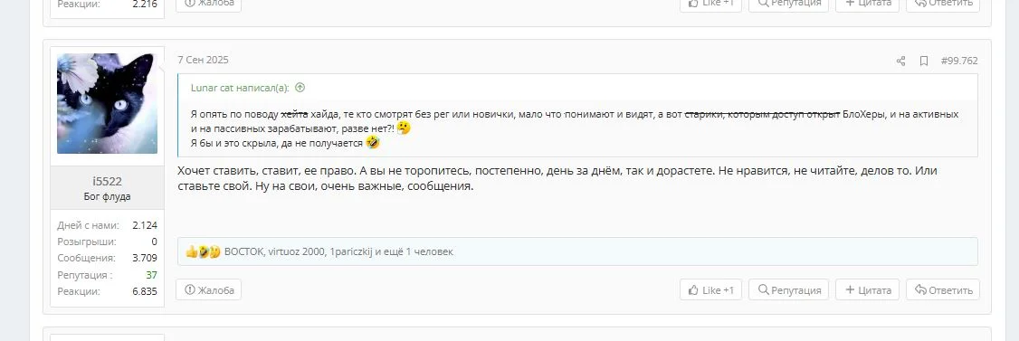Bookmark i5522's post with the bookmark icon
Image resolution: width=1019 pixels, height=341 pixels.
pos(923,62)
